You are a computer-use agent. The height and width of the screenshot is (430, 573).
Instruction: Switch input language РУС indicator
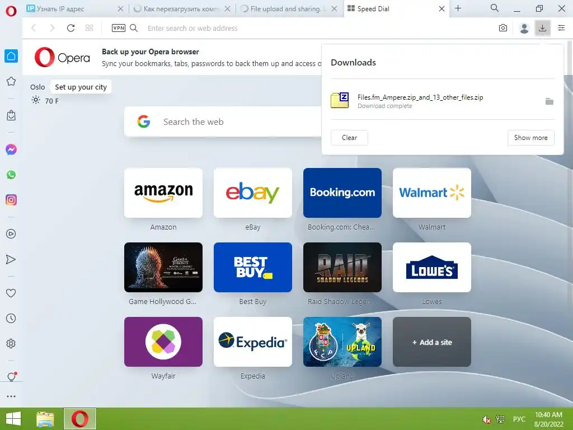click(519, 419)
